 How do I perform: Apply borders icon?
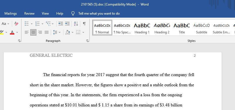point(78,32)
